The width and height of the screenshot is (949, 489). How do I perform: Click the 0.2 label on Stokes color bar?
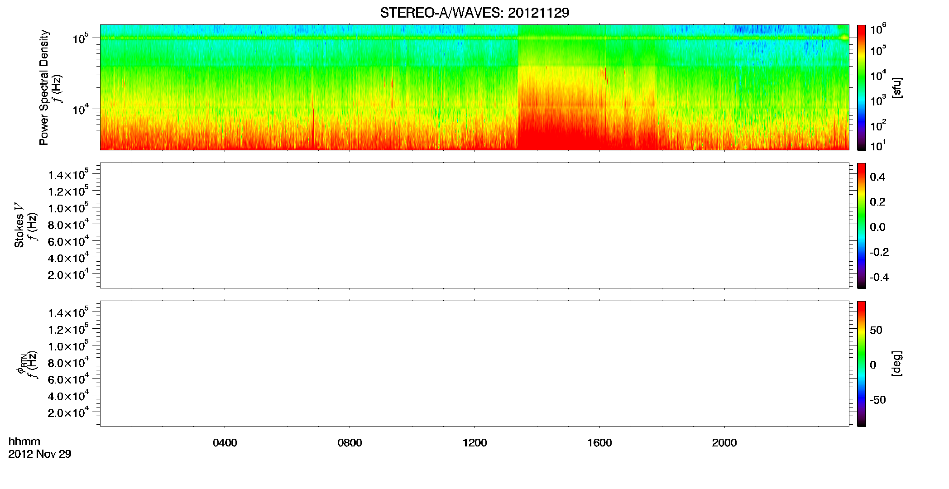click(x=877, y=202)
